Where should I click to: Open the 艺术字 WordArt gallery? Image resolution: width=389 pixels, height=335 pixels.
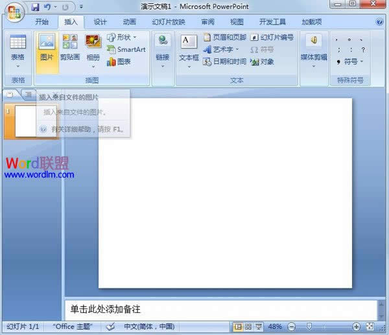click(221, 50)
